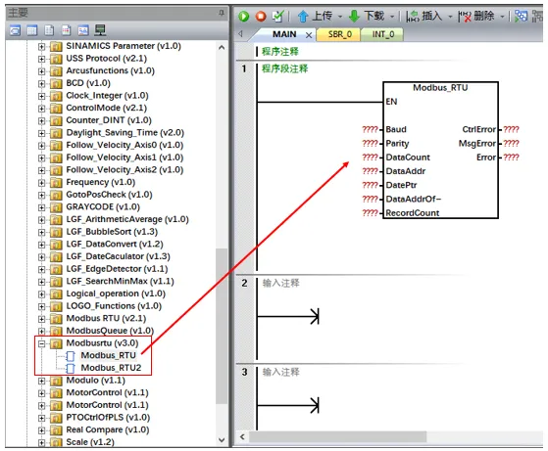Click the program status monitoring icon
Screen dimensions: 548x451
[521, 16]
